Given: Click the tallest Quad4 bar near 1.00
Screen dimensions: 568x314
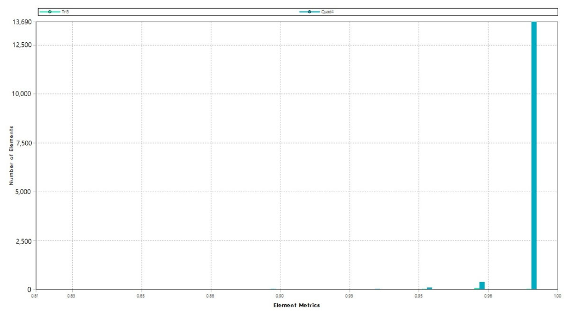Looking at the screenshot, I should click(x=534, y=156).
